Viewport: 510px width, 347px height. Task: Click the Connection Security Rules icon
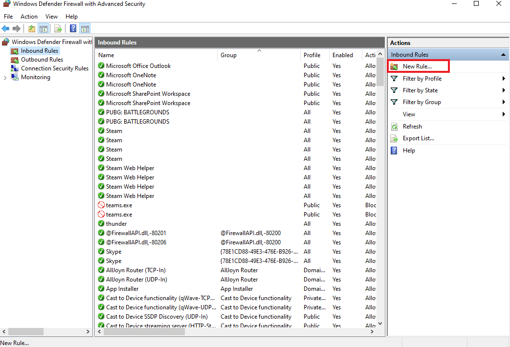coord(15,68)
